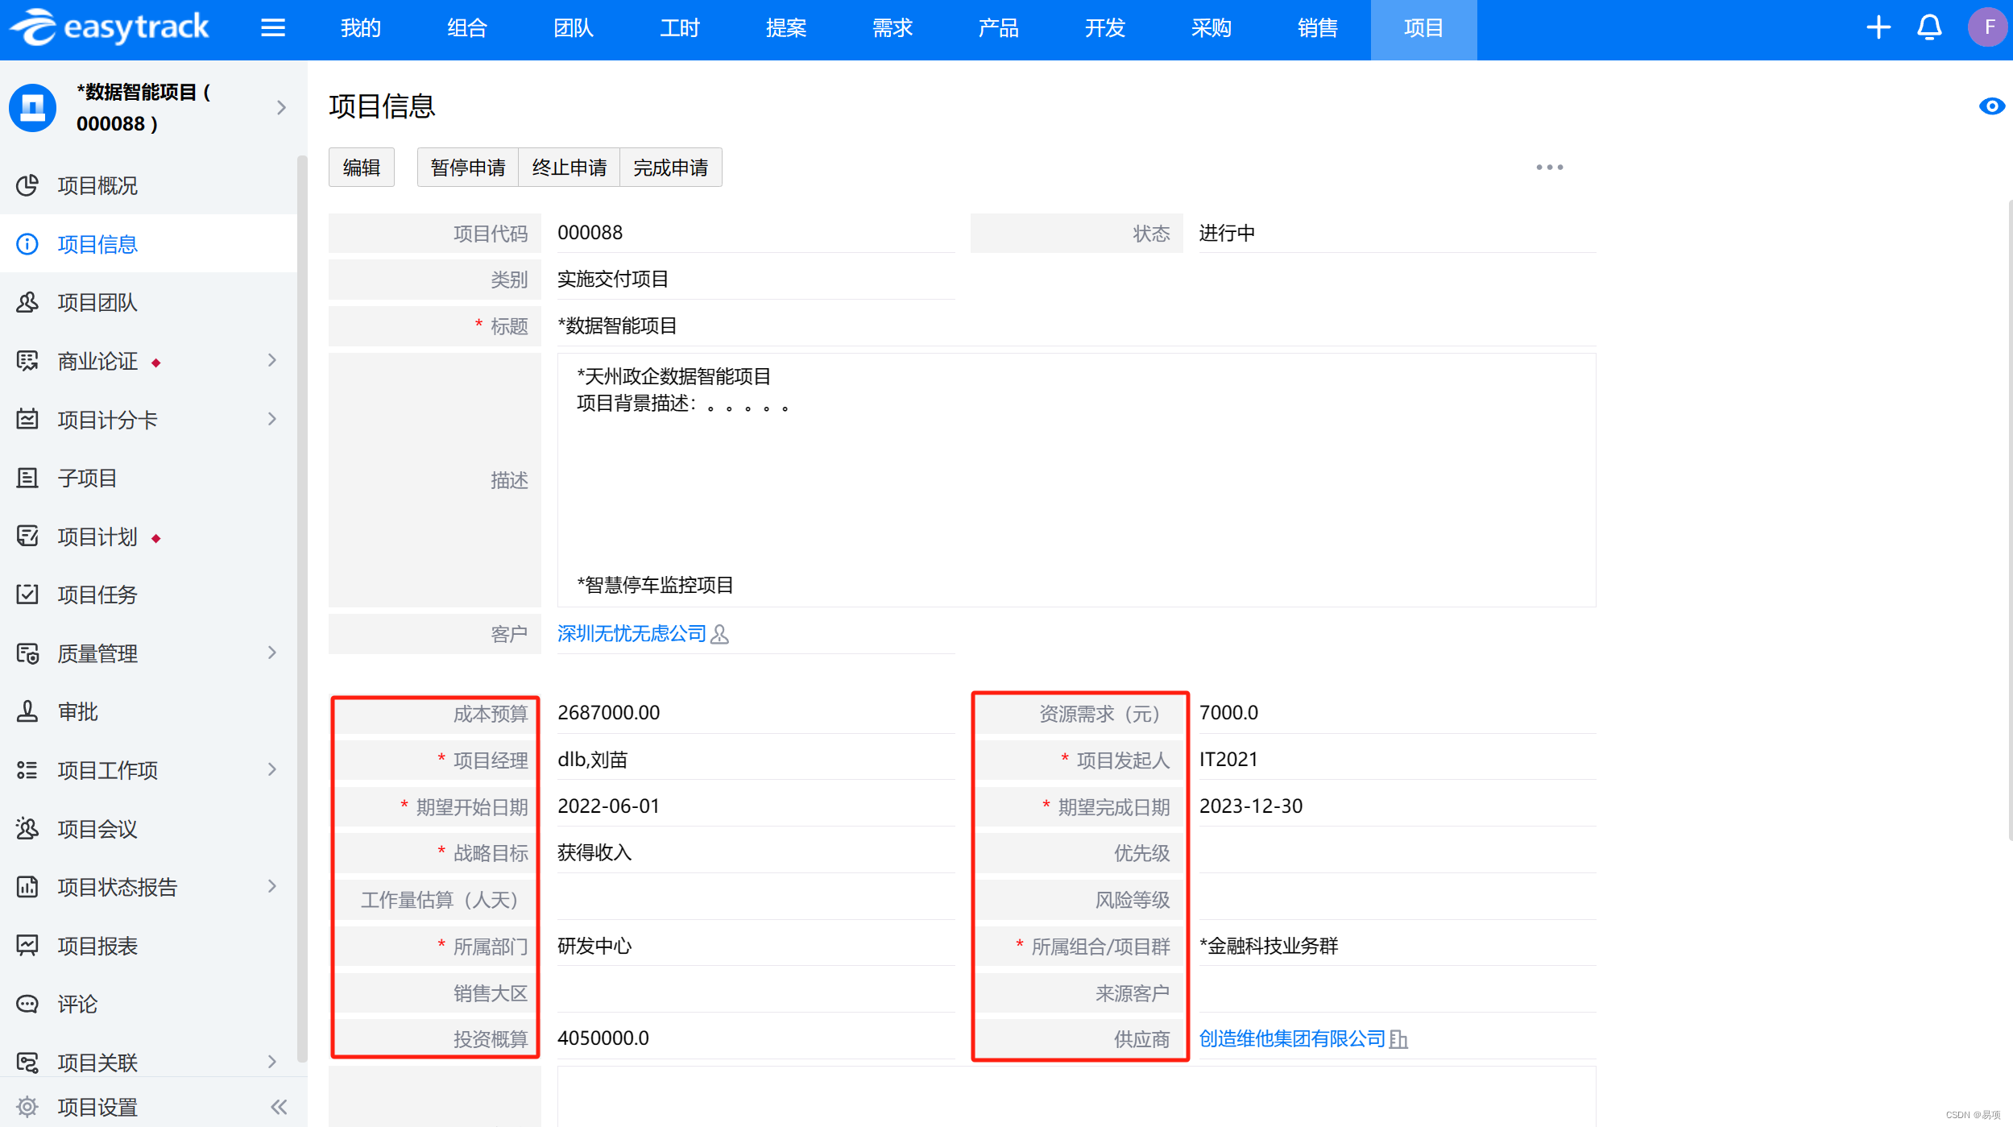Click the 评论 speech bubble icon
Screen dimensions: 2013x1127
[27, 1004]
